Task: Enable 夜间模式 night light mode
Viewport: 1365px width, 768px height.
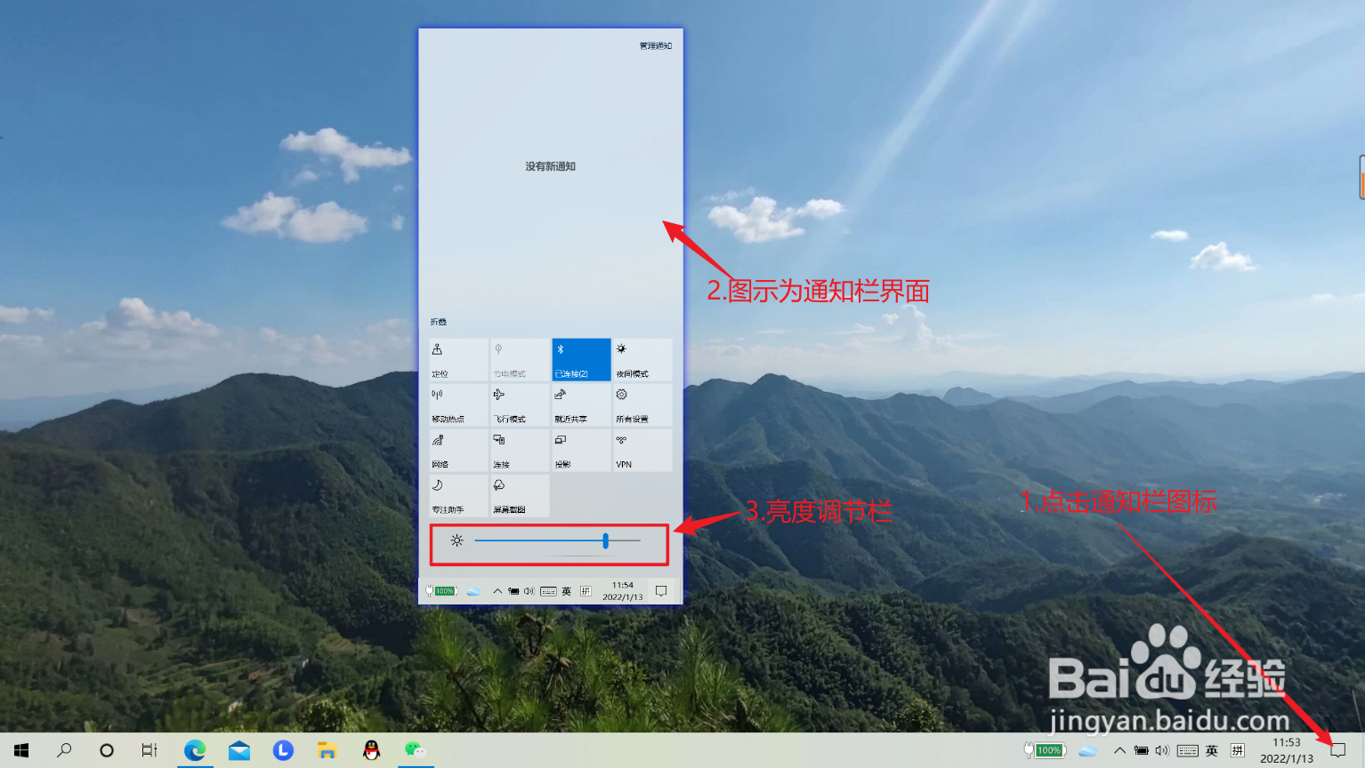Action: (x=642, y=360)
